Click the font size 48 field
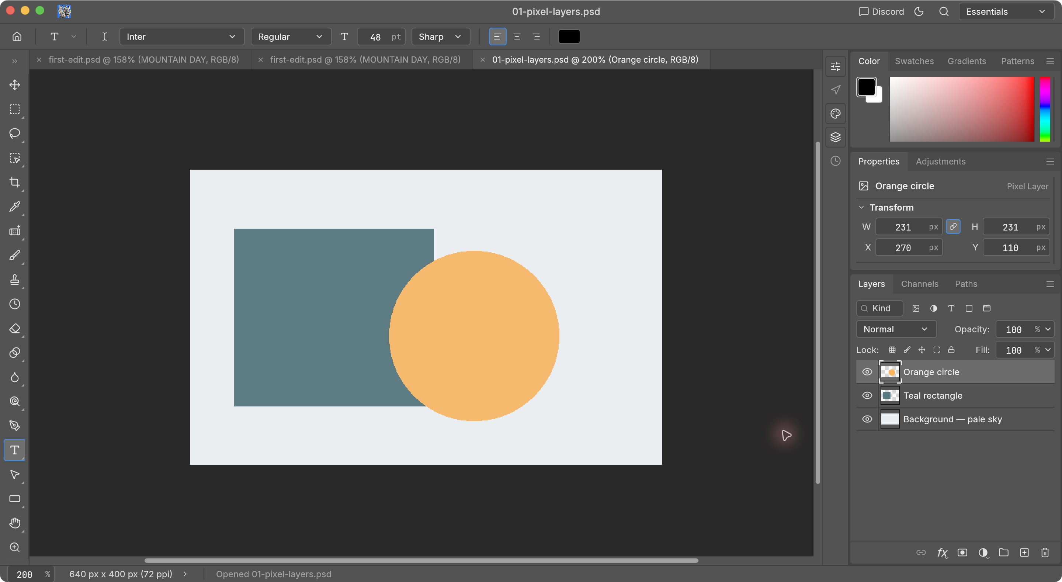 (x=381, y=37)
